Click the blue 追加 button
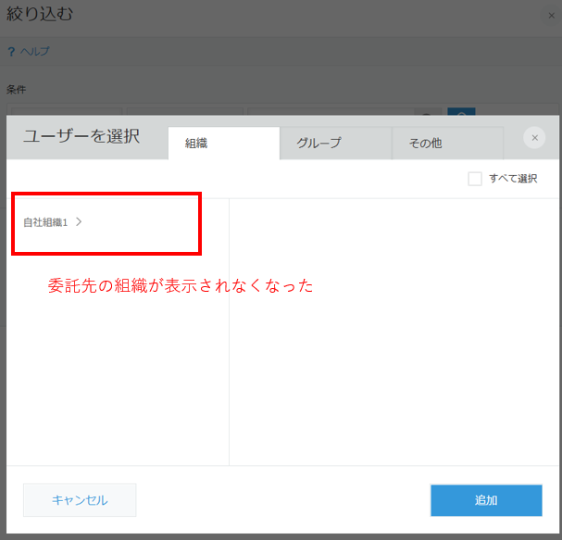 click(486, 500)
